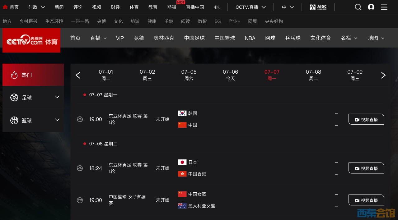Open the user account avatar icon

pyautogui.click(x=371, y=7)
